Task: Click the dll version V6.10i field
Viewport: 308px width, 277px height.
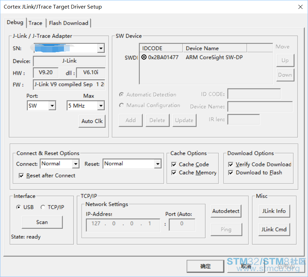Action: [x=91, y=73]
